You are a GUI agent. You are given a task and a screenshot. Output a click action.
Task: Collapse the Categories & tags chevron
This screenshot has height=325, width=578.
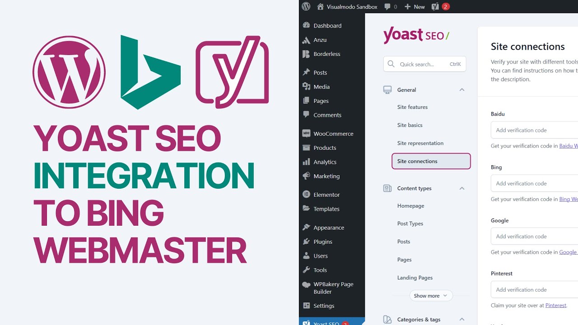pos(462,320)
